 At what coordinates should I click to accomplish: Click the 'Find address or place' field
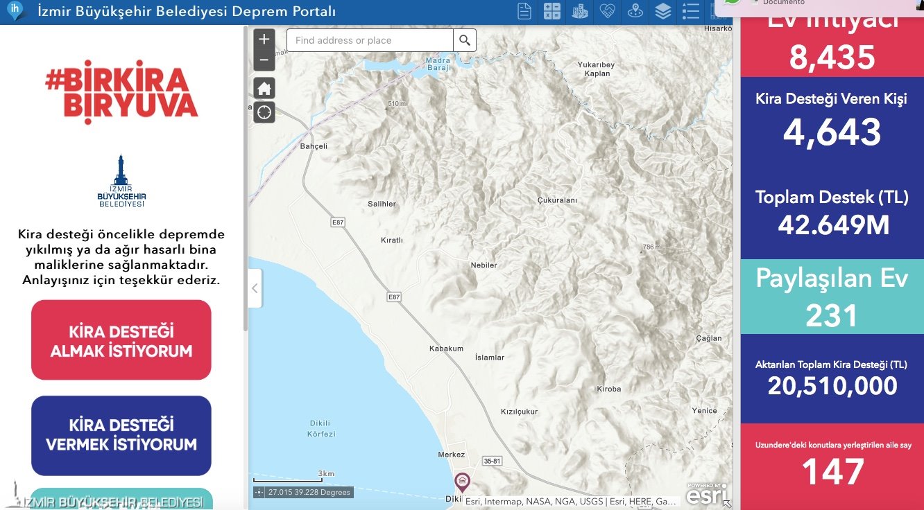[370, 40]
